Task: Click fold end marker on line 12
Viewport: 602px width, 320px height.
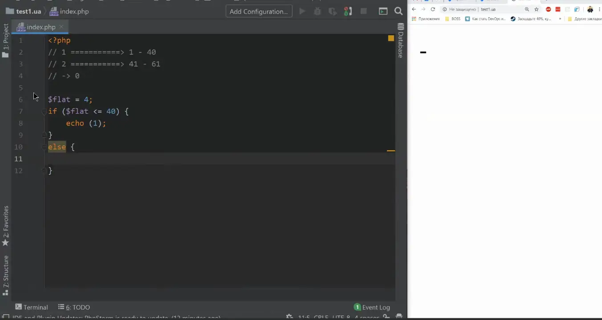Action: pyautogui.click(x=45, y=170)
